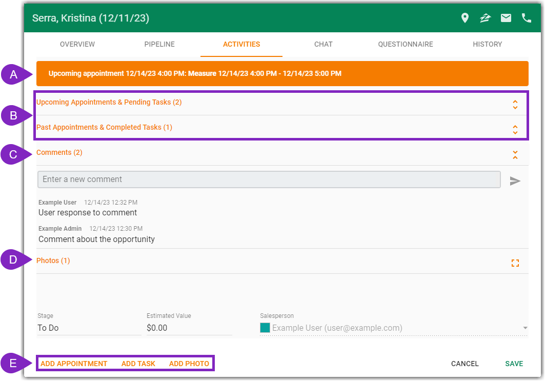Screen dimensions: 545x381
Task: Switch to the Pipeline tab
Action: click(159, 44)
